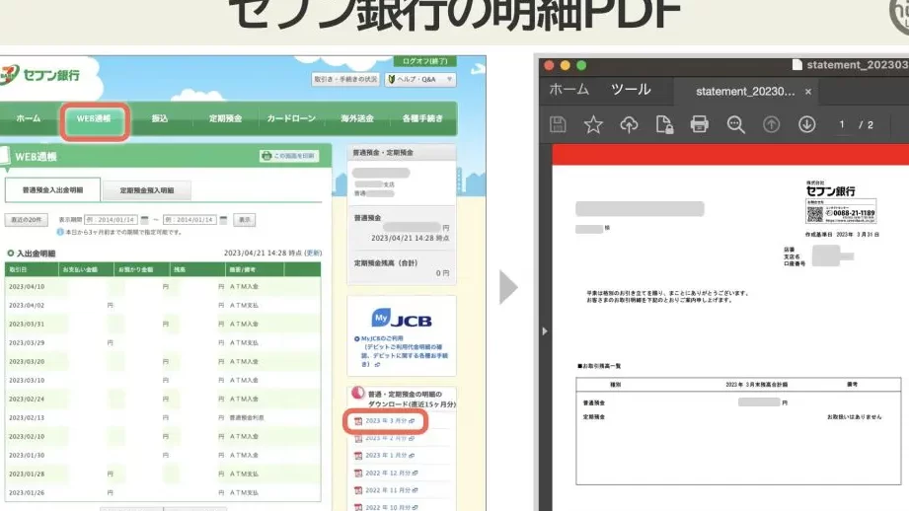Close the statement_20230... document tab
909x511 pixels.
tap(808, 92)
